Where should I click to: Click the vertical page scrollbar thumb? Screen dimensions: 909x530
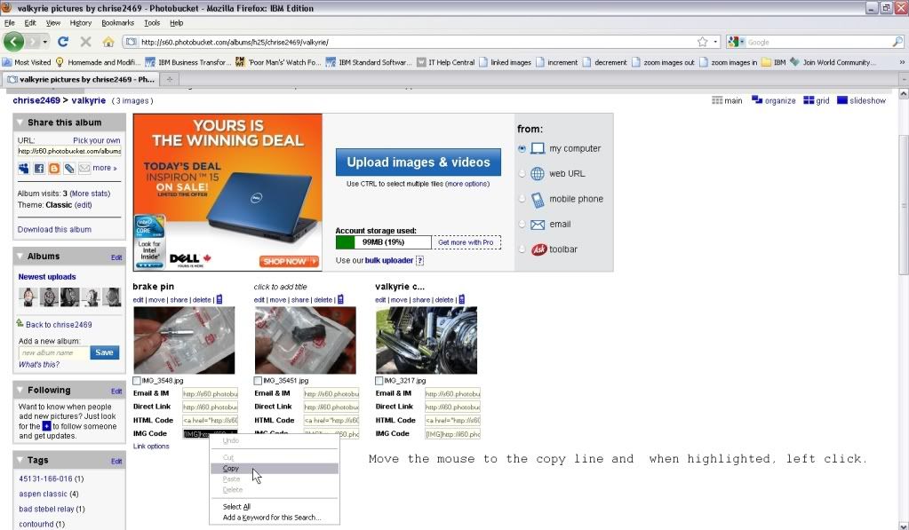[x=903, y=204]
